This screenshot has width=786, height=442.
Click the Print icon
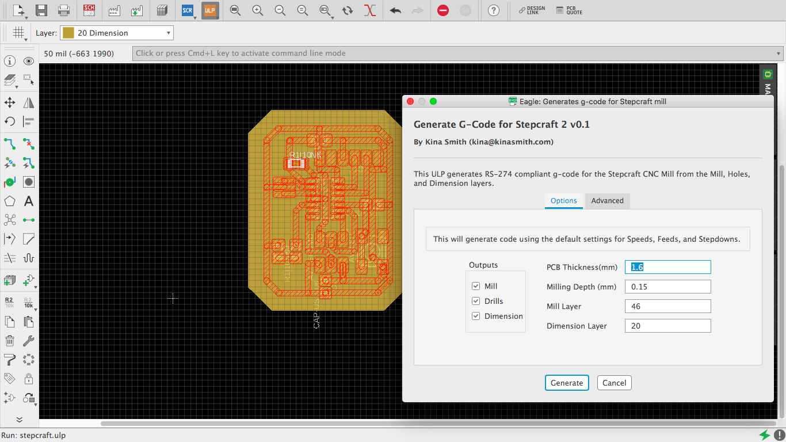point(64,10)
